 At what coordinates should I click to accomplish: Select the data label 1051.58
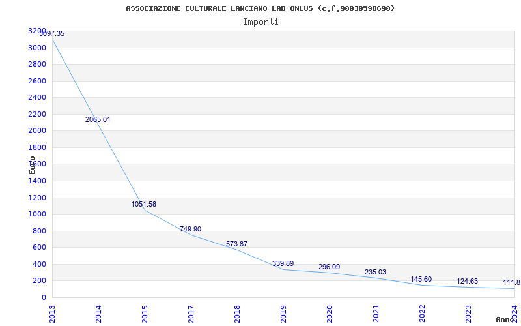click(x=143, y=204)
